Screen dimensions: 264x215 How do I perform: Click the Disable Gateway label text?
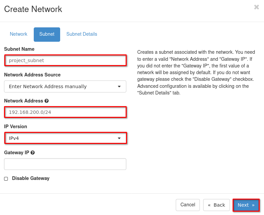tap(31, 178)
